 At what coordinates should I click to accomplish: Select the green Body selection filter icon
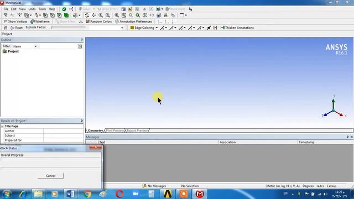click(x=66, y=15)
